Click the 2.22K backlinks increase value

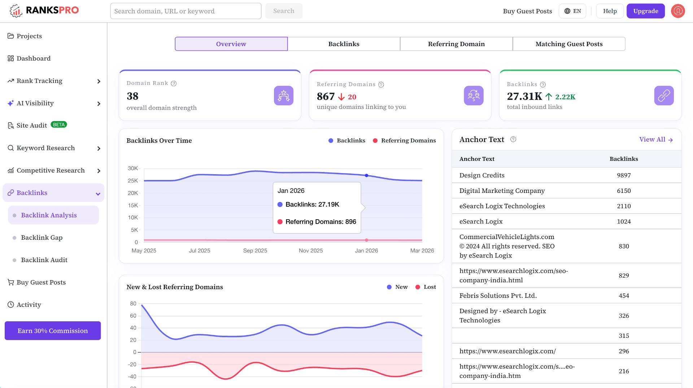click(565, 97)
